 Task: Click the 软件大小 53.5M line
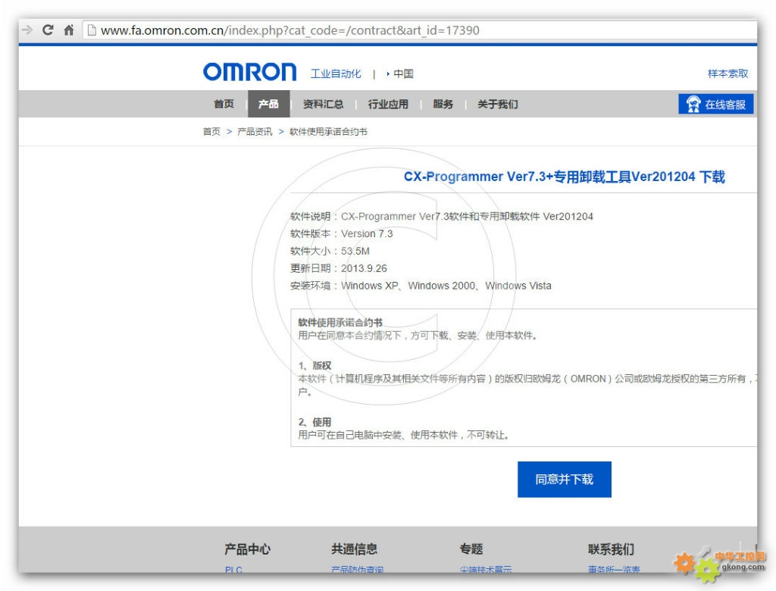coord(330,251)
